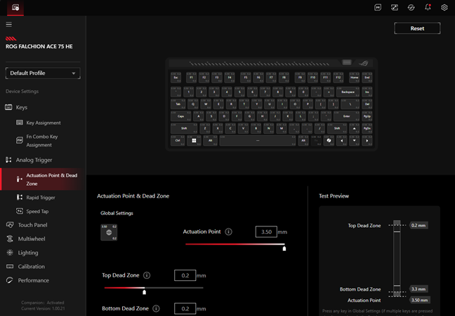Open Multiwheel settings
The height and width of the screenshot is (316, 455).
click(32, 239)
